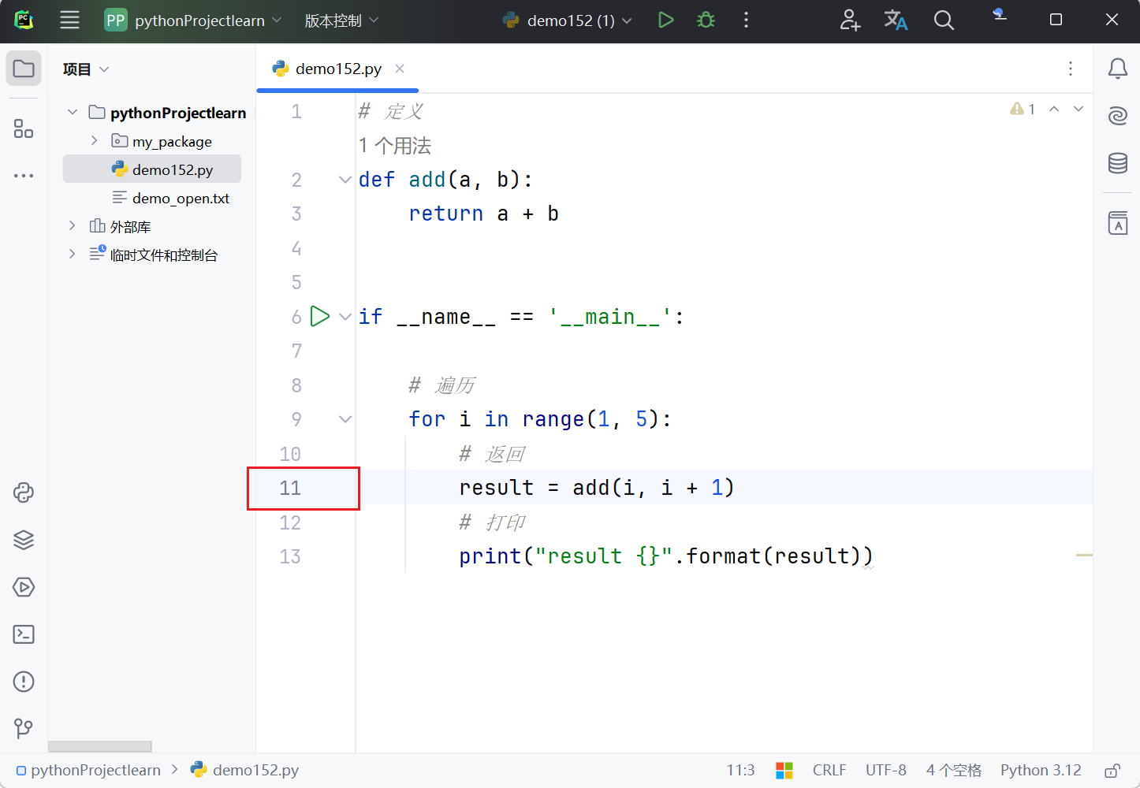Go to next highlighted error arrow
The width and height of the screenshot is (1140, 788).
[1079, 109]
